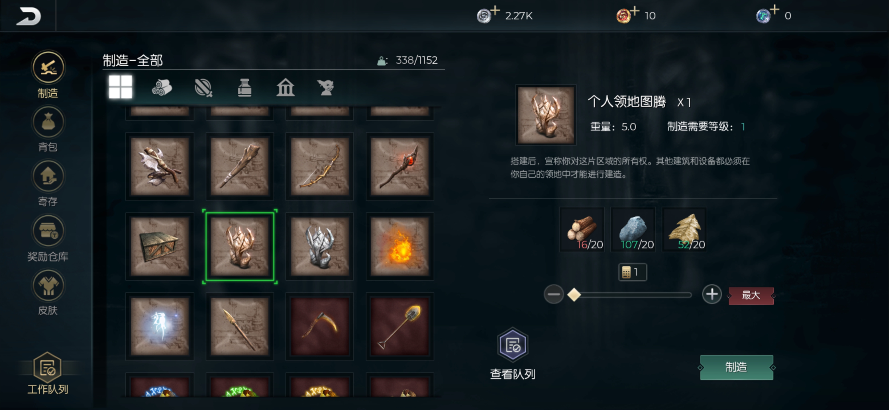This screenshot has width=889, height=410.
Task: Click the quantity number input field
Action: point(632,272)
